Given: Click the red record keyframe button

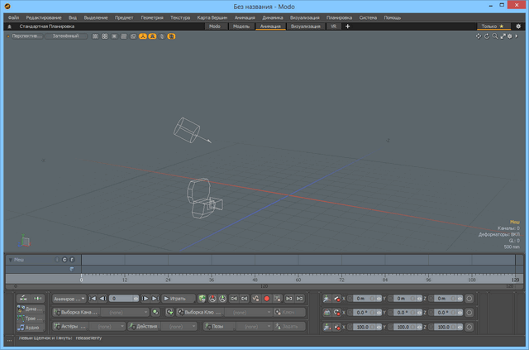Looking at the screenshot, I should click(x=266, y=298).
